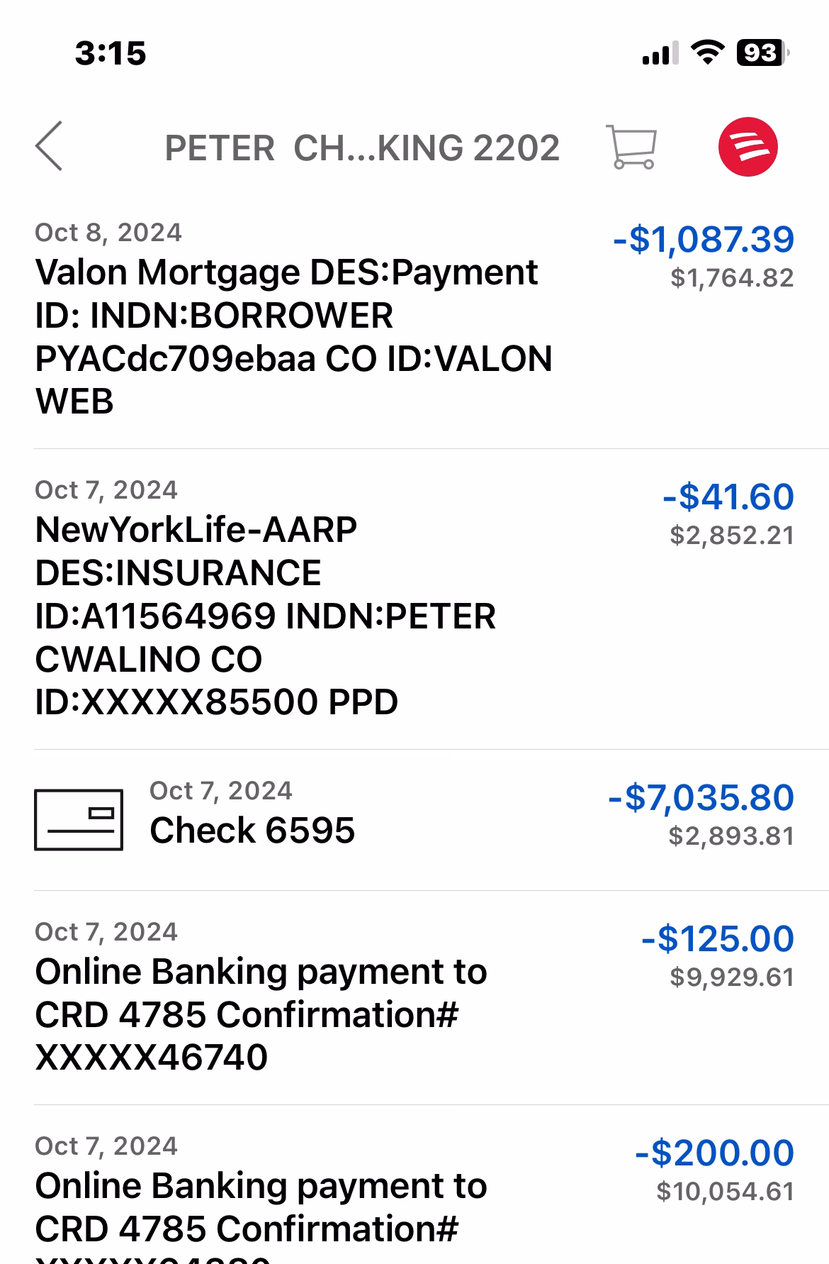Open the check image icon for Check 6595
This screenshot has width=829, height=1264.
pos(79,819)
